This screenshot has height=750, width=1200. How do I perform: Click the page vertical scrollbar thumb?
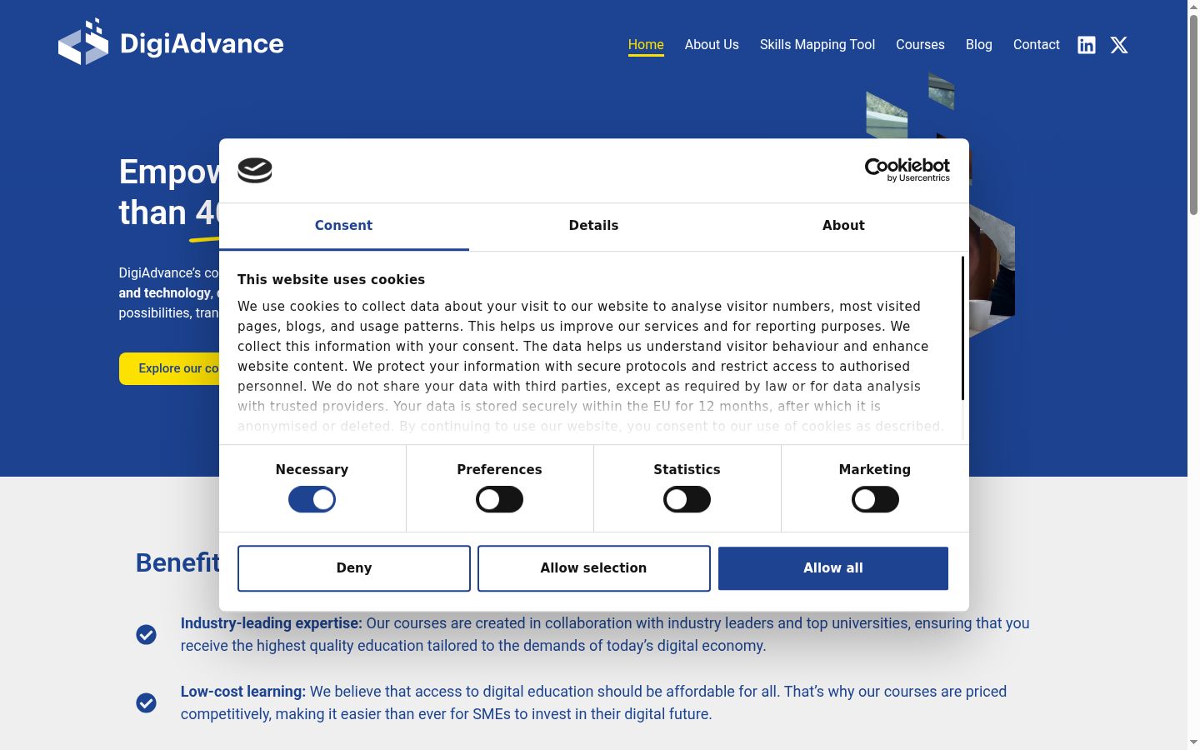(x=1193, y=114)
